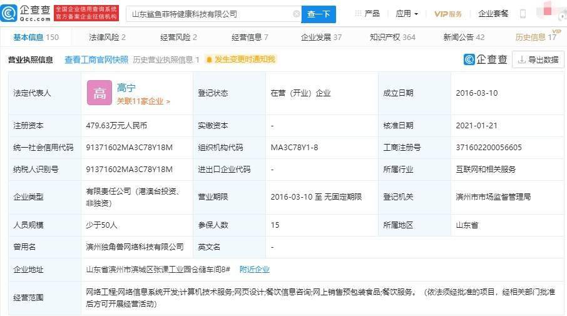567x316 pixels.
Task: Expand 关联11家企业 link
Action: click(x=143, y=101)
